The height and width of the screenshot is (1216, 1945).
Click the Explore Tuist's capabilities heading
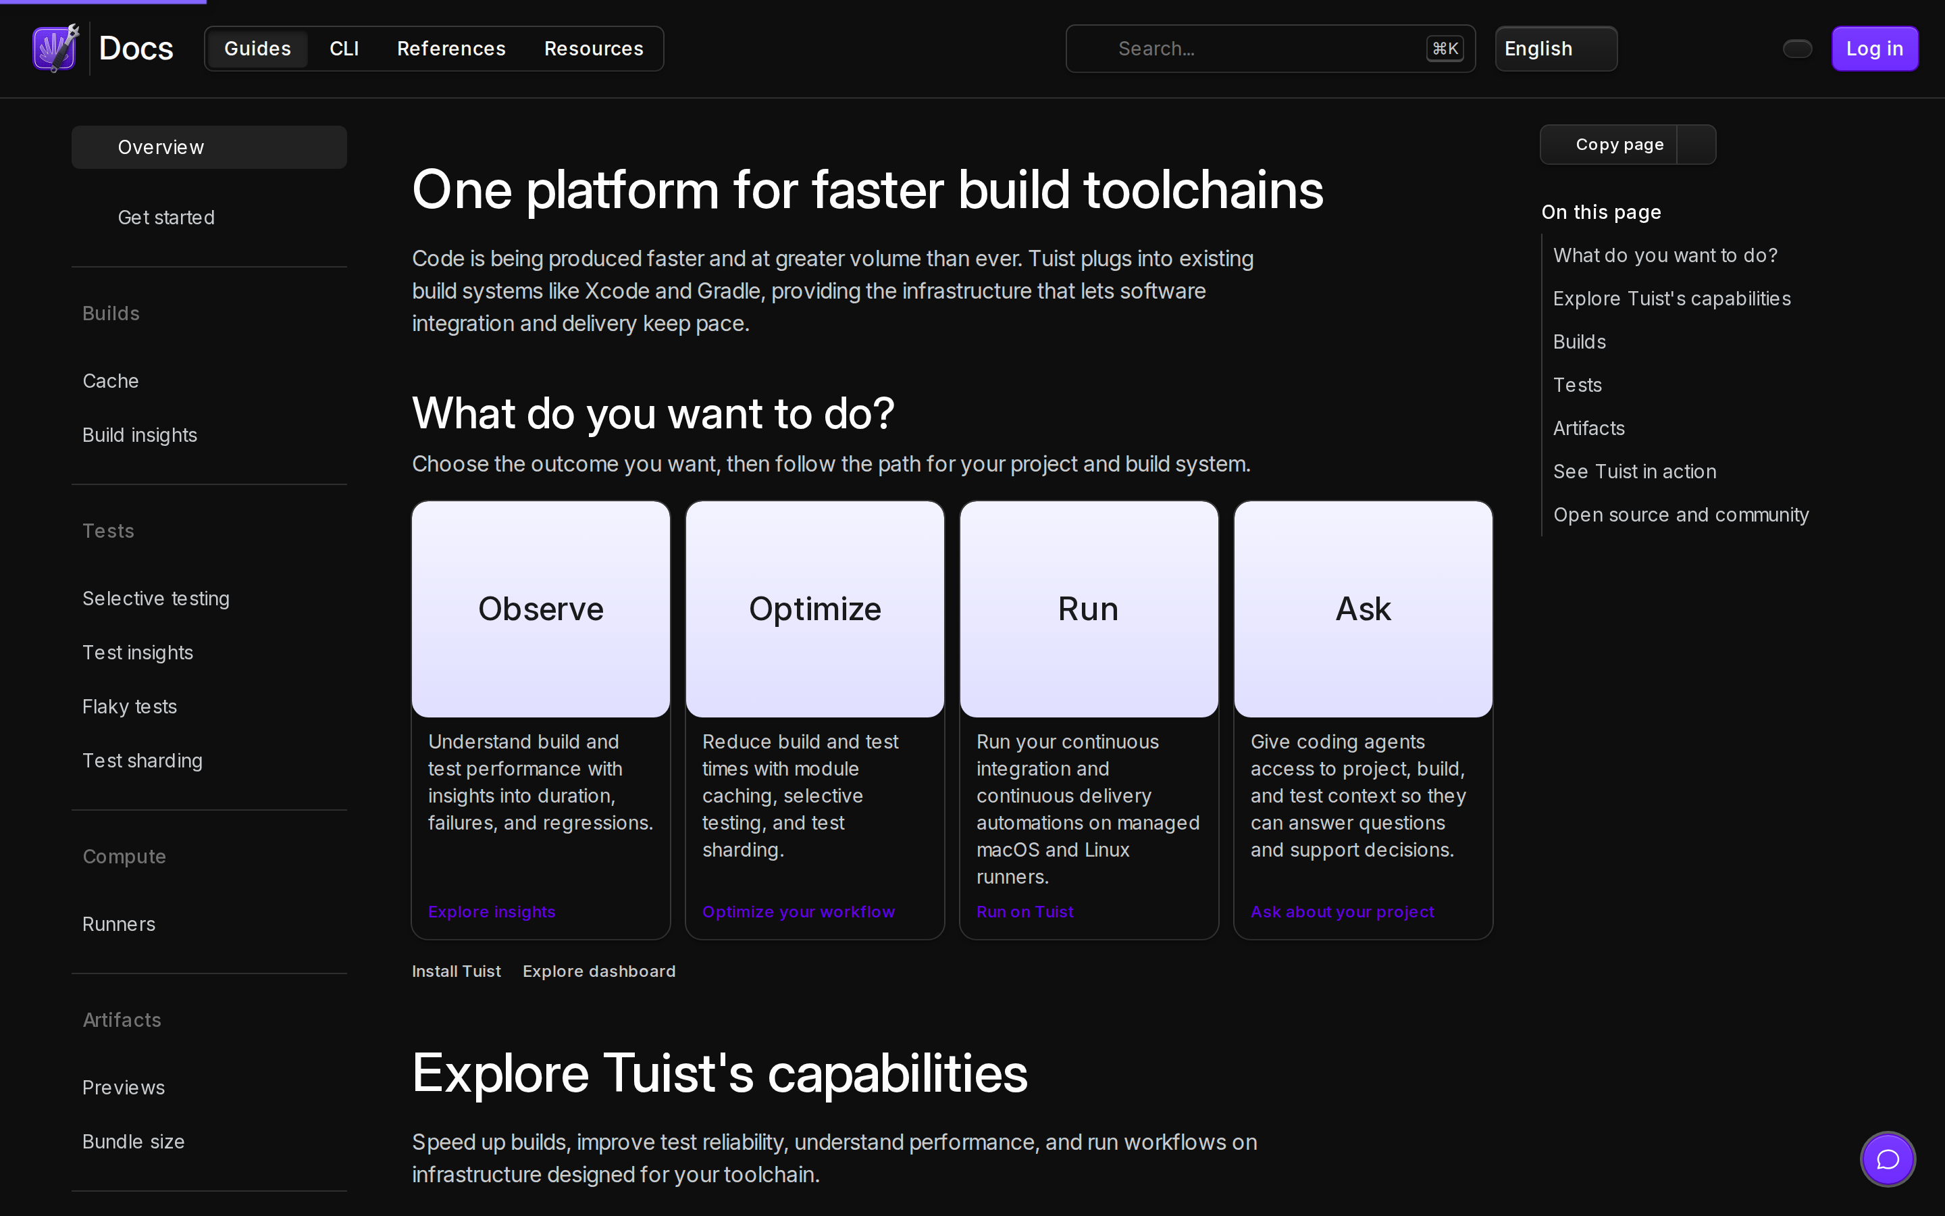719,1073
